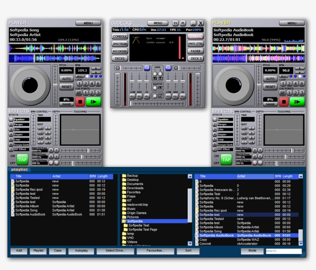The width and height of the screenshot is (316, 270).
Task: Assign High EQ Freq to the X axis
Action: point(51,150)
